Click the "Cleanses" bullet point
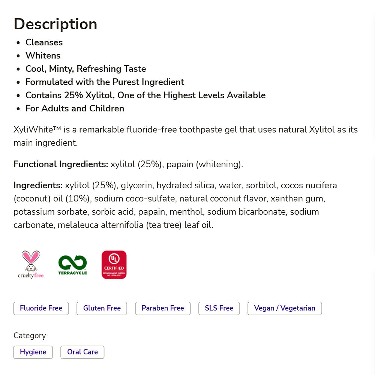The width and height of the screenshot is (375, 375). tap(44, 42)
